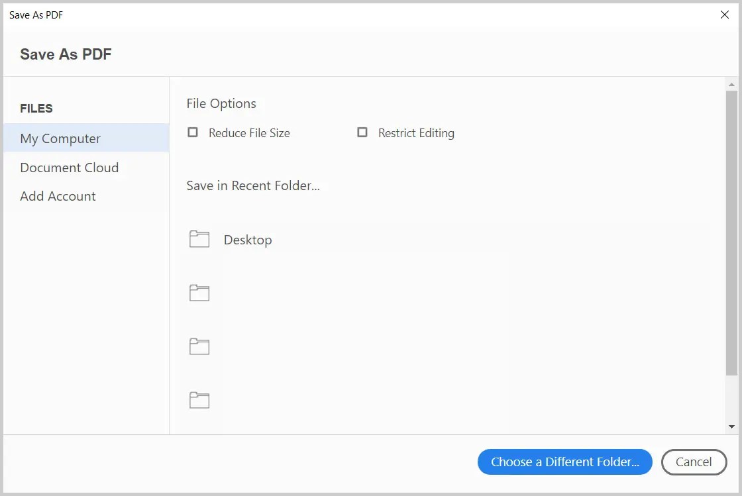
Task: Open Add Account in the sidebar
Action: click(58, 196)
